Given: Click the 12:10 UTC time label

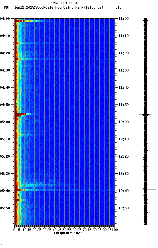Looking at the screenshot, I should click(x=124, y=139).
